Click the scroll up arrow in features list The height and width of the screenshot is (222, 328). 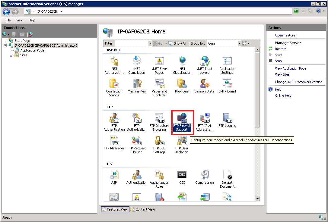pos(258,50)
